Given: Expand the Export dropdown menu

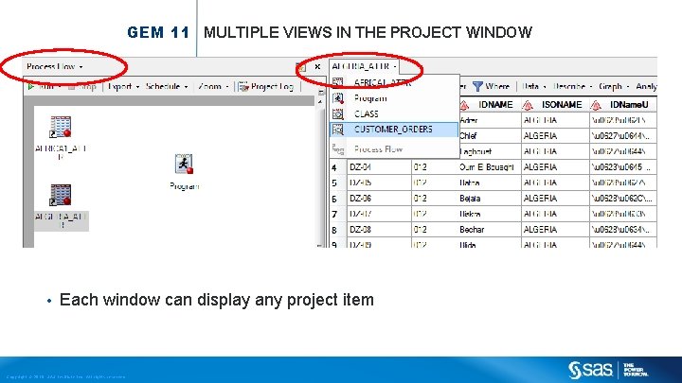Looking at the screenshot, I should (123, 86).
